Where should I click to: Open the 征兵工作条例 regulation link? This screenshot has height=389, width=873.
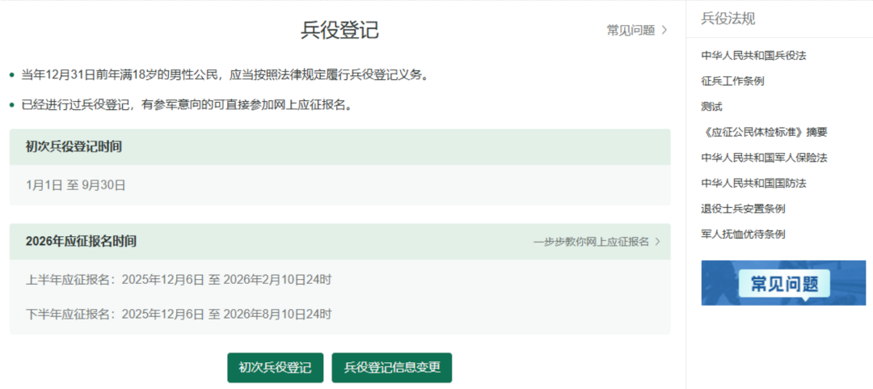point(732,81)
